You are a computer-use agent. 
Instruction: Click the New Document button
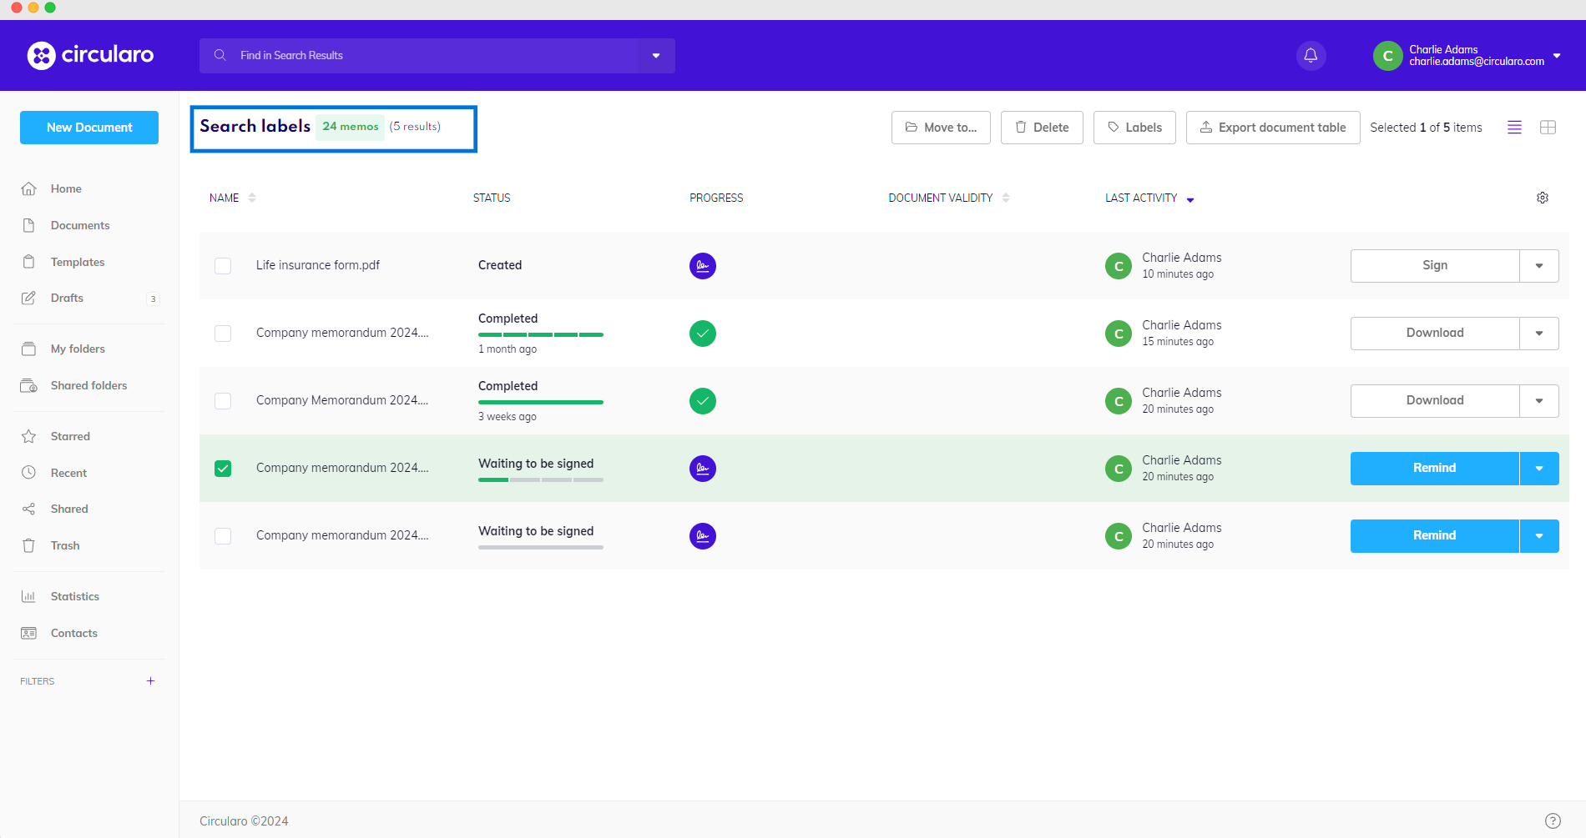pos(89,128)
